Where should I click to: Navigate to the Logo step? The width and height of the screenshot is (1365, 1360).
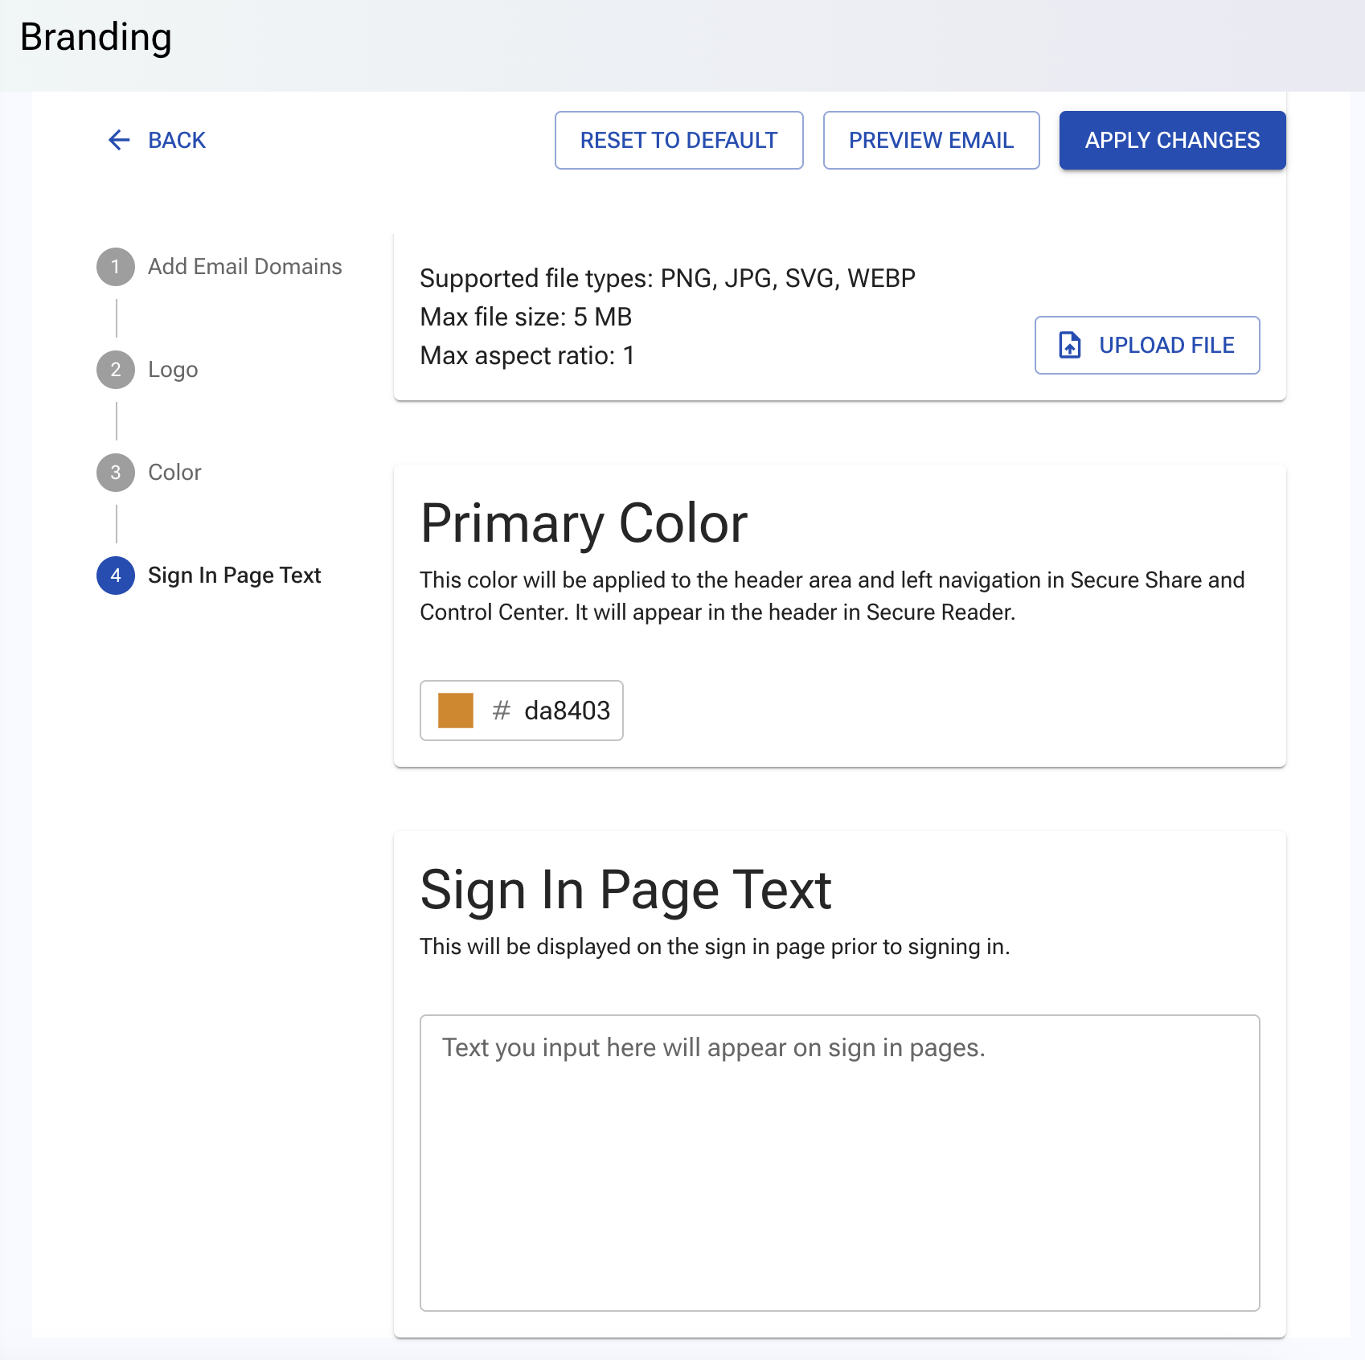[174, 369]
